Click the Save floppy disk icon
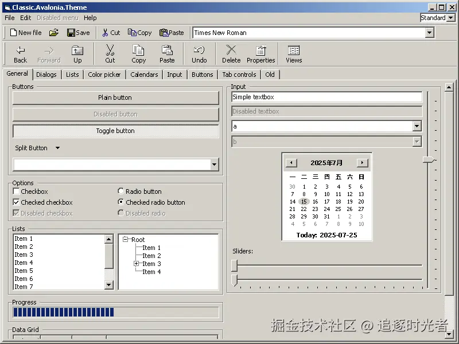 (x=71, y=33)
